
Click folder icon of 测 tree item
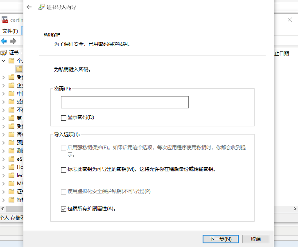[x=11, y=151]
